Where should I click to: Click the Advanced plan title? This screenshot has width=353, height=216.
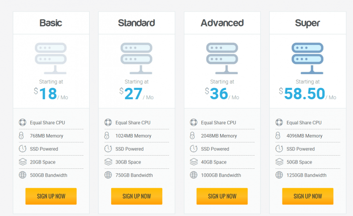click(x=222, y=23)
